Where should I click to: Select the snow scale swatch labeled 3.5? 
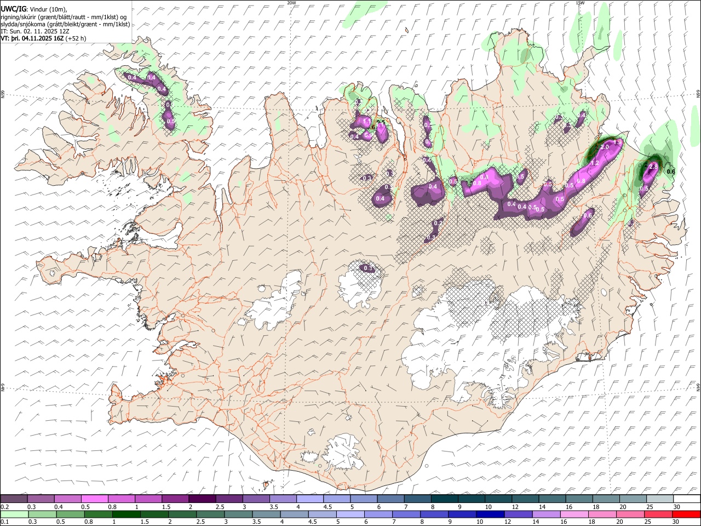pos(283,499)
